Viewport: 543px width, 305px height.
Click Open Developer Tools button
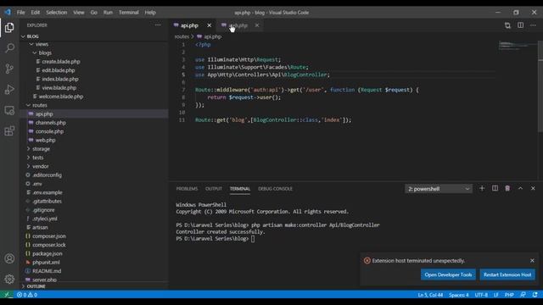click(448, 274)
